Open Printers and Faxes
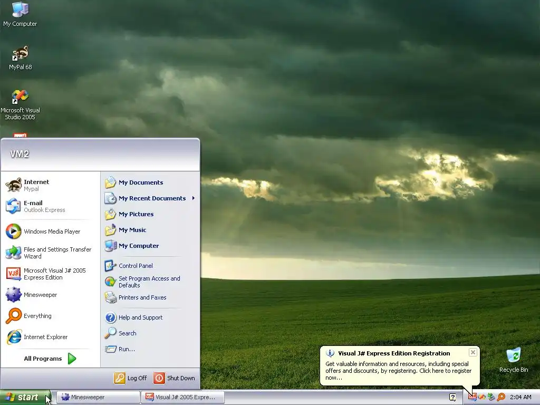540x405 pixels. click(x=150, y=297)
